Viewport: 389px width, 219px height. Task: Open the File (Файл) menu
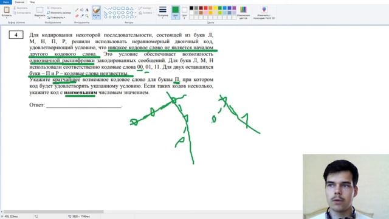click(6, 2)
